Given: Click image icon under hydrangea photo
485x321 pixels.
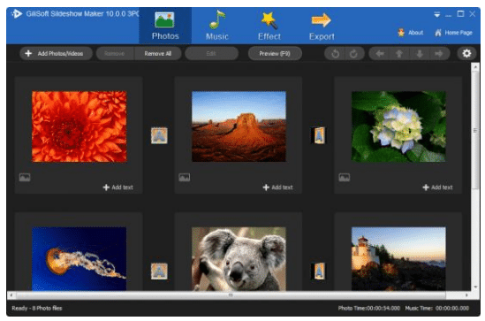Looking at the screenshot, I should pos(345,178).
